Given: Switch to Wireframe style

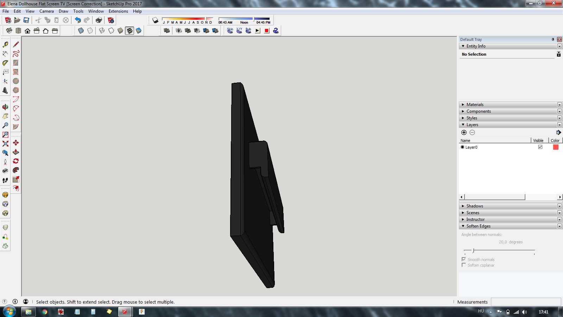Looking at the screenshot, I should [102, 31].
